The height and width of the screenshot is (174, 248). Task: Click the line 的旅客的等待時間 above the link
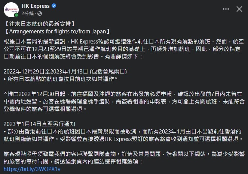pyautogui.click(x=73, y=162)
